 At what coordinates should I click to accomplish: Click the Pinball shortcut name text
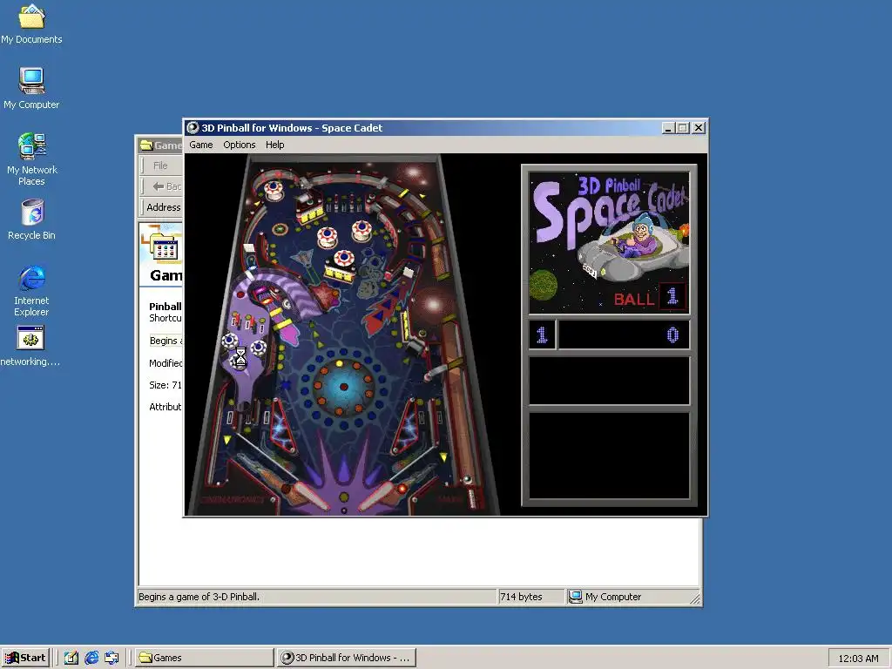point(165,306)
